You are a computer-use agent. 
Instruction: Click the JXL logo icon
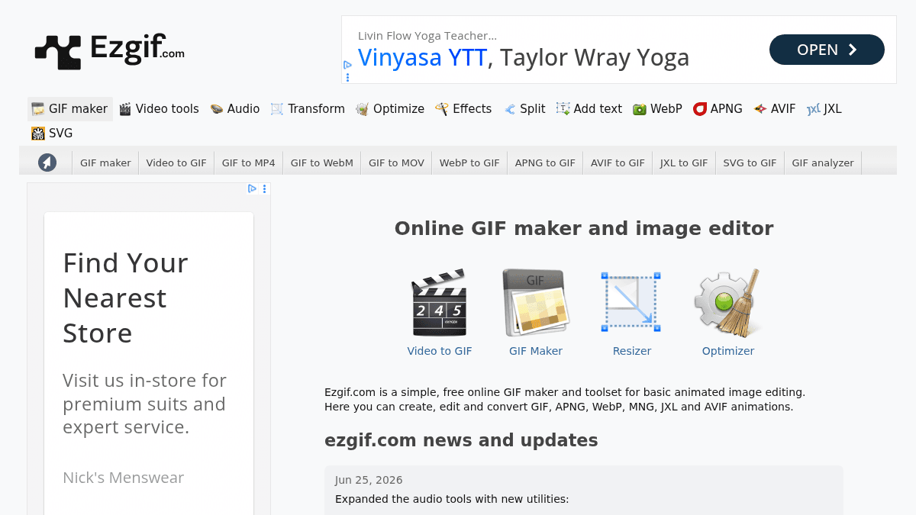pos(814,109)
